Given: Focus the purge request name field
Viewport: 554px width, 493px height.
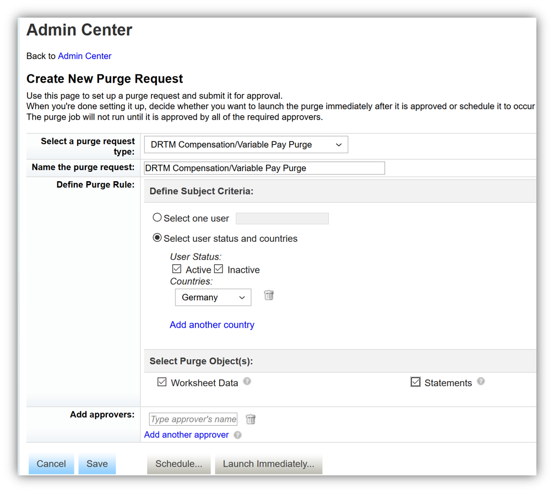Looking at the screenshot, I should tap(264, 168).
